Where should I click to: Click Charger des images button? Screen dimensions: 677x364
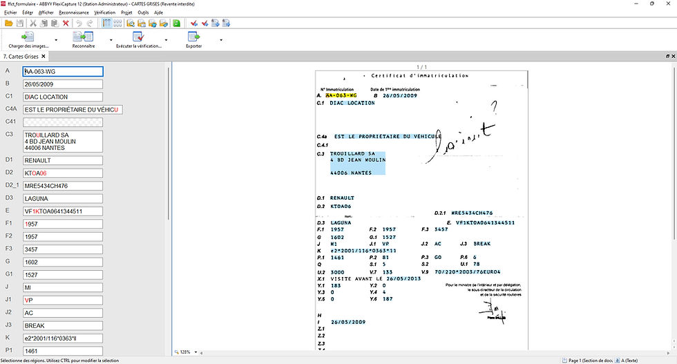28,40
